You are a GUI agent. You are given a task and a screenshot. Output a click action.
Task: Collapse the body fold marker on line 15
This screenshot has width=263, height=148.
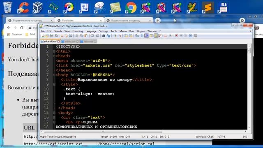tap(54, 113)
